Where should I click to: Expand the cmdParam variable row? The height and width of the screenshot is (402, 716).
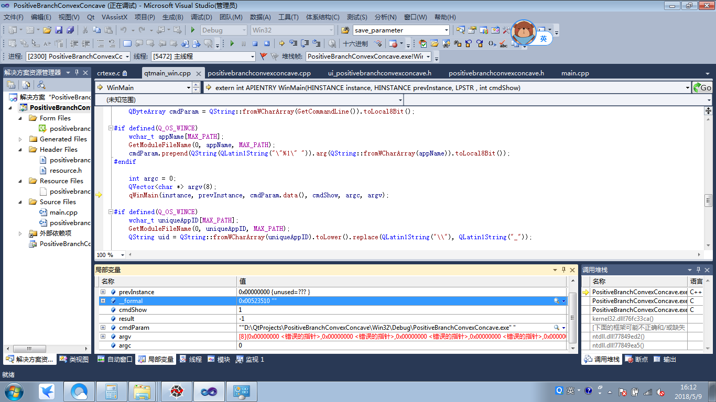pos(103,328)
